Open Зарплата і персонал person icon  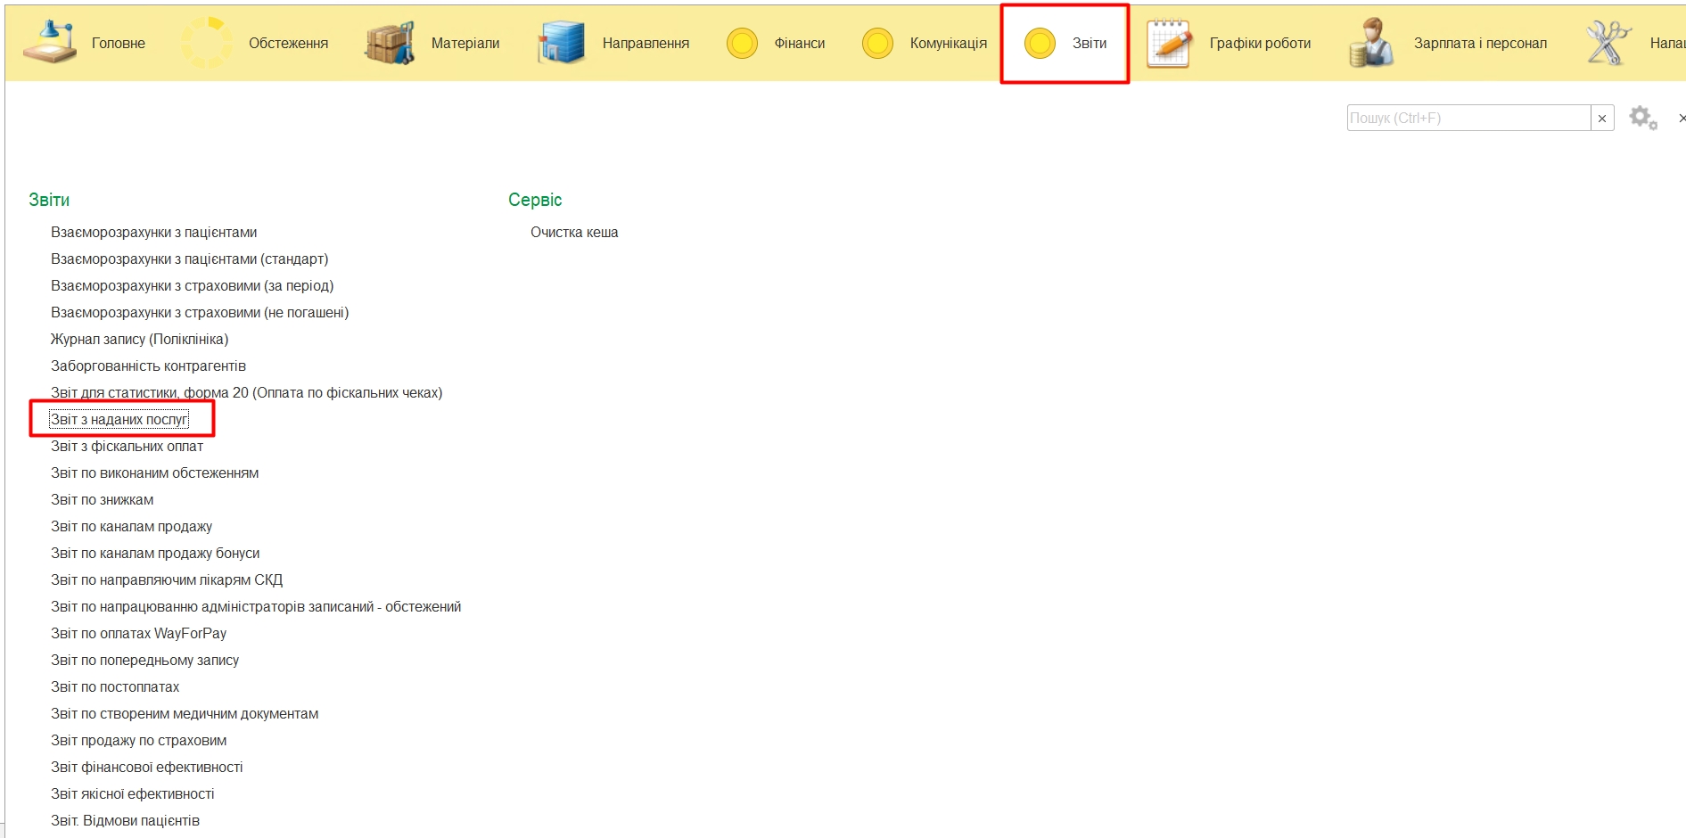(x=1371, y=43)
